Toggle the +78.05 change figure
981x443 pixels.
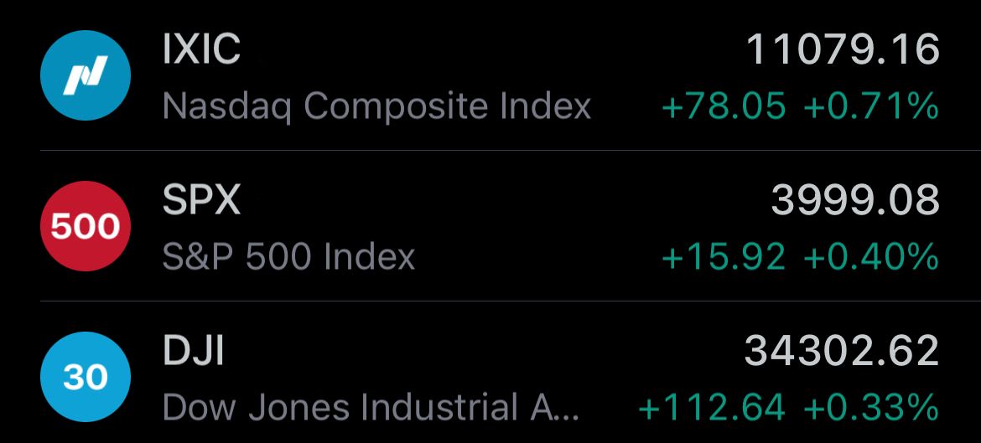pyautogui.click(x=724, y=106)
